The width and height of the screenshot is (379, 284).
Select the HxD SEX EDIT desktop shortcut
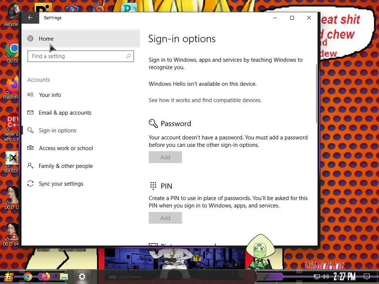click(11, 162)
